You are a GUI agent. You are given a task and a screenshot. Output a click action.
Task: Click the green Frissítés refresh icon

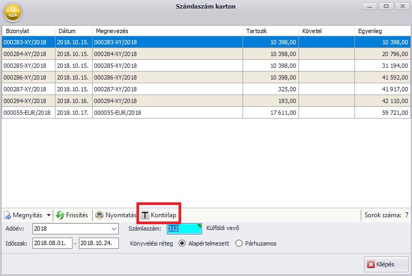(60, 215)
